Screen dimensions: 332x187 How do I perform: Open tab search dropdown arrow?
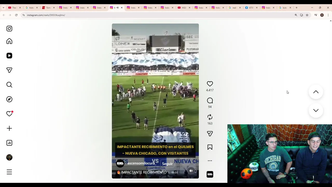pos(3,8)
